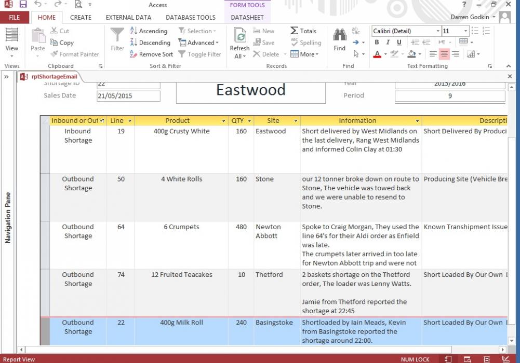
Task: Open the External Data ribbon tab
Action: coord(128,17)
